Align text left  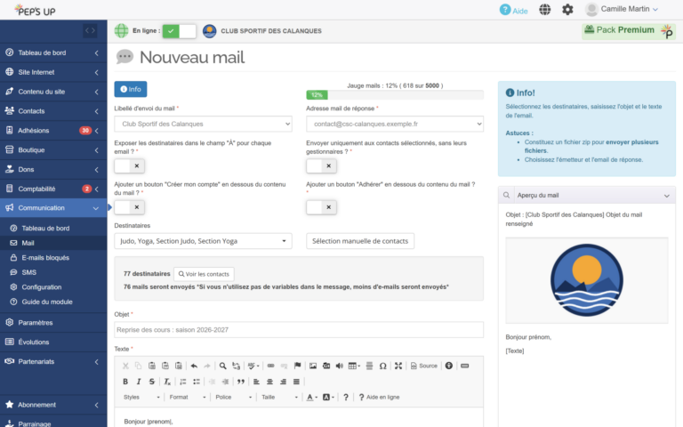point(256,382)
